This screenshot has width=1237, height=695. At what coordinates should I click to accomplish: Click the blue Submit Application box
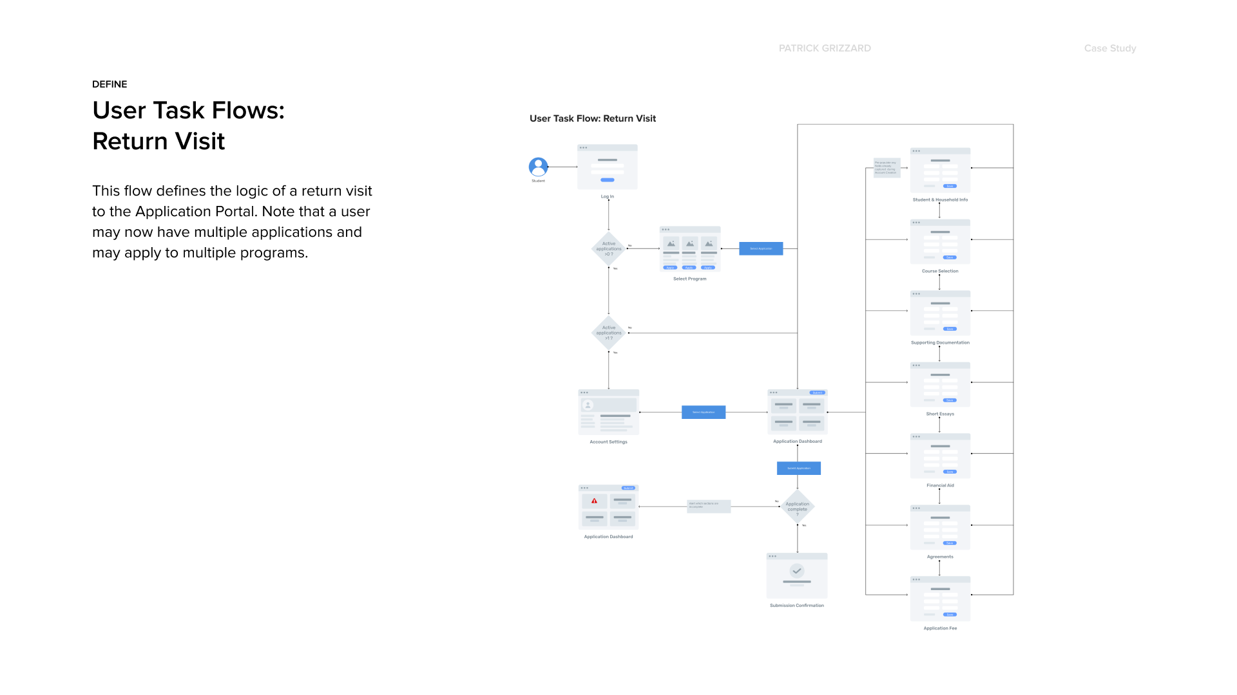(x=798, y=468)
